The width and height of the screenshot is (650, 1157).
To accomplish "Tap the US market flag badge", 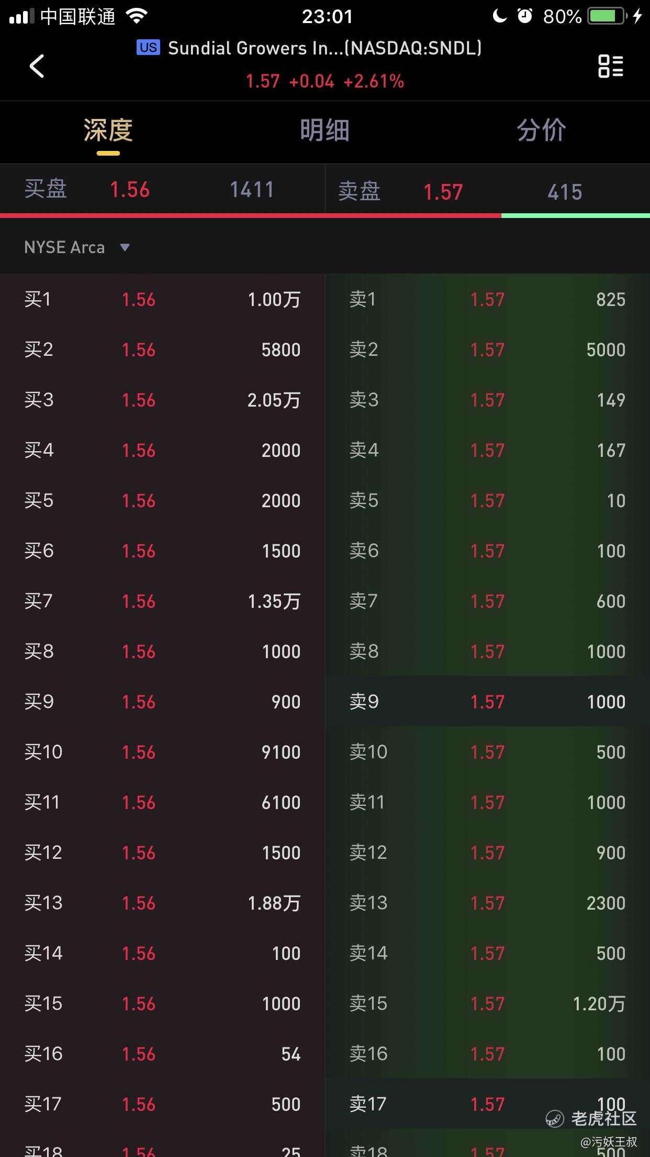I will pyautogui.click(x=148, y=48).
